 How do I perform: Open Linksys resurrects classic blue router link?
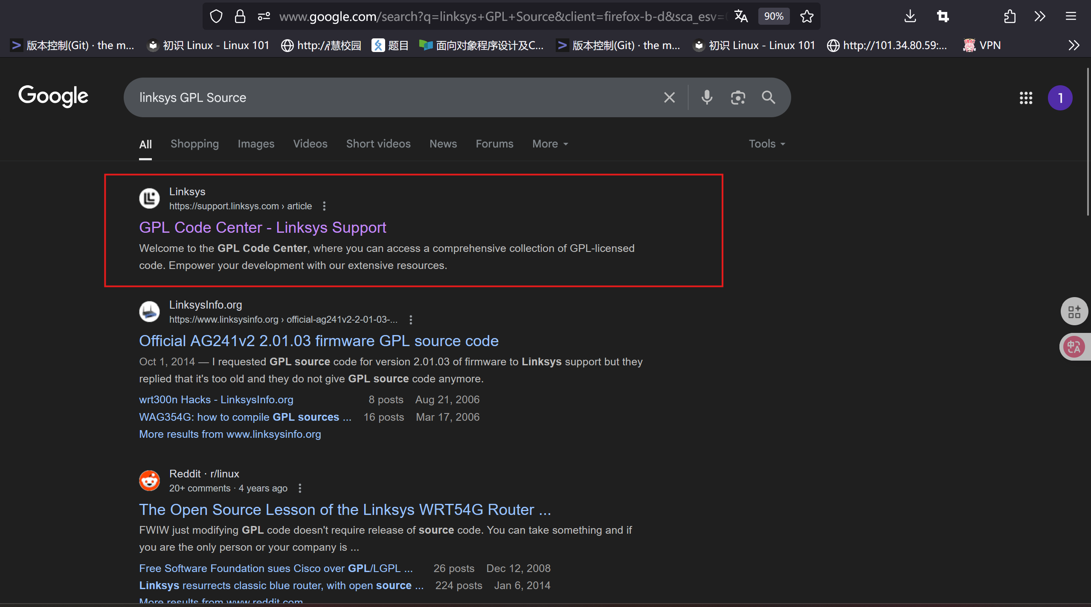coord(281,586)
